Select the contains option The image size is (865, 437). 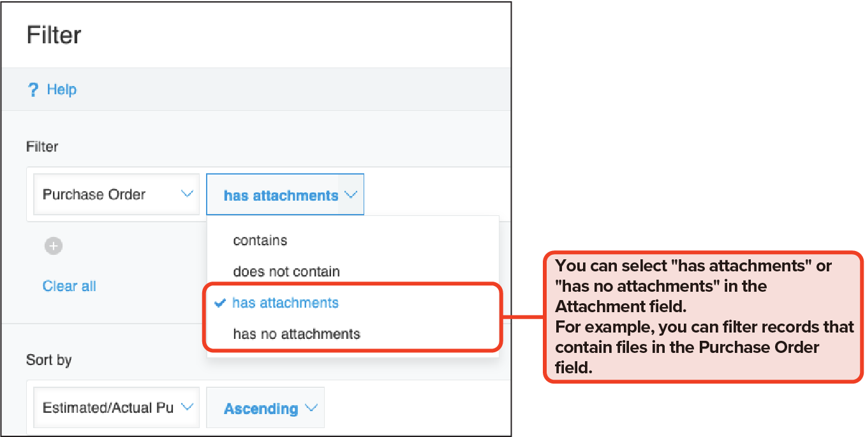[x=260, y=240]
